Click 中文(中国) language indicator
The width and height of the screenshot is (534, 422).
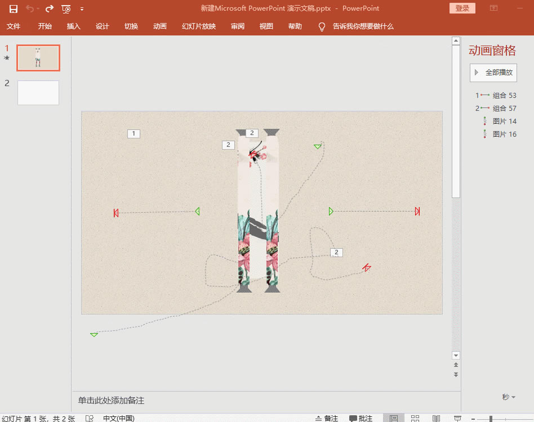pos(119,418)
